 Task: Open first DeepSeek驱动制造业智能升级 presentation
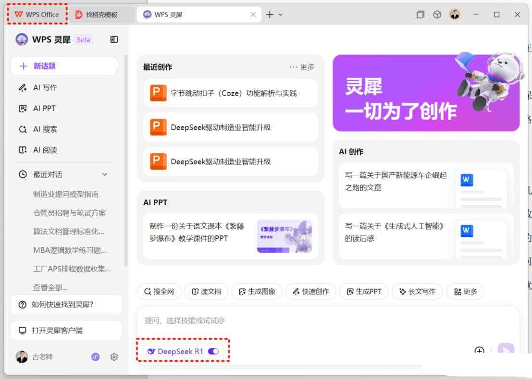(x=230, y=127)
